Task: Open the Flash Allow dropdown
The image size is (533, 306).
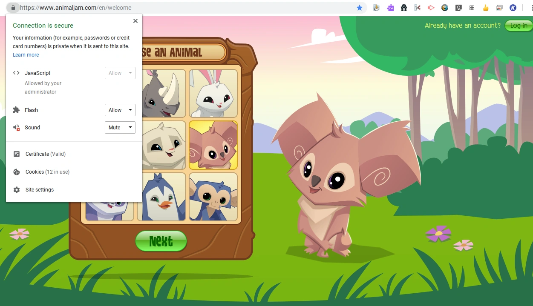Action: click(x=120, y=110)
